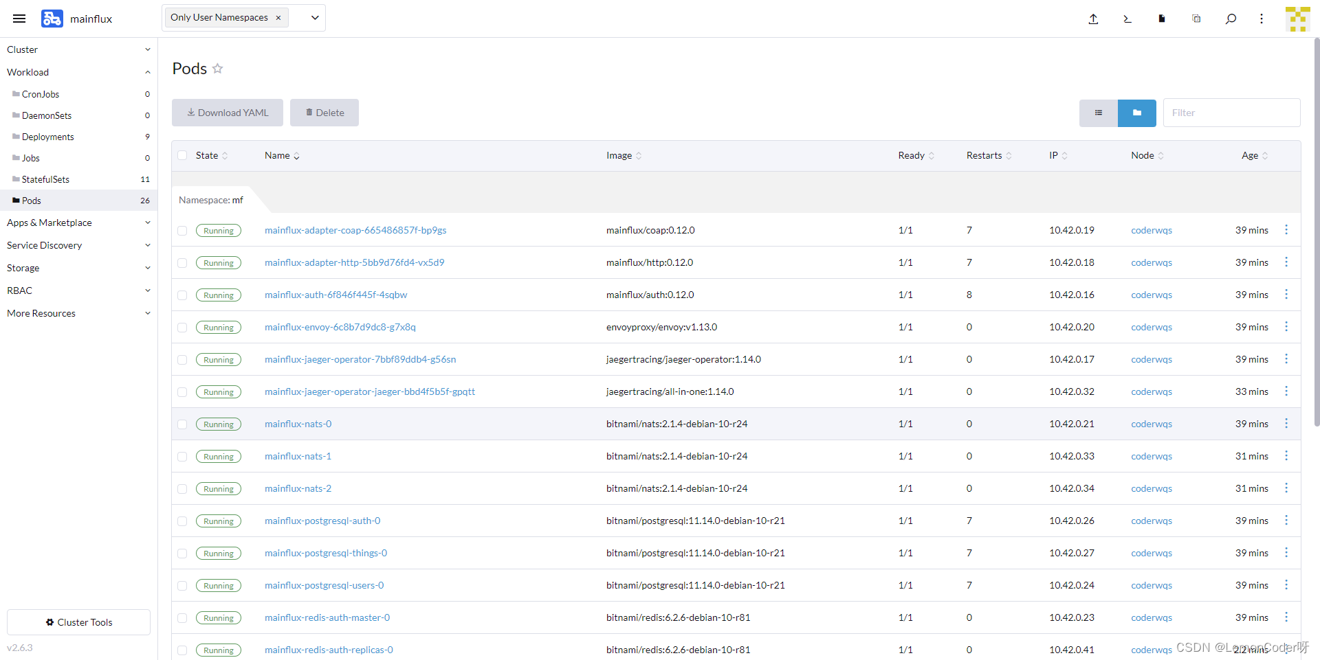Open the hamburger navigation menu

click(x=19, y=19)
